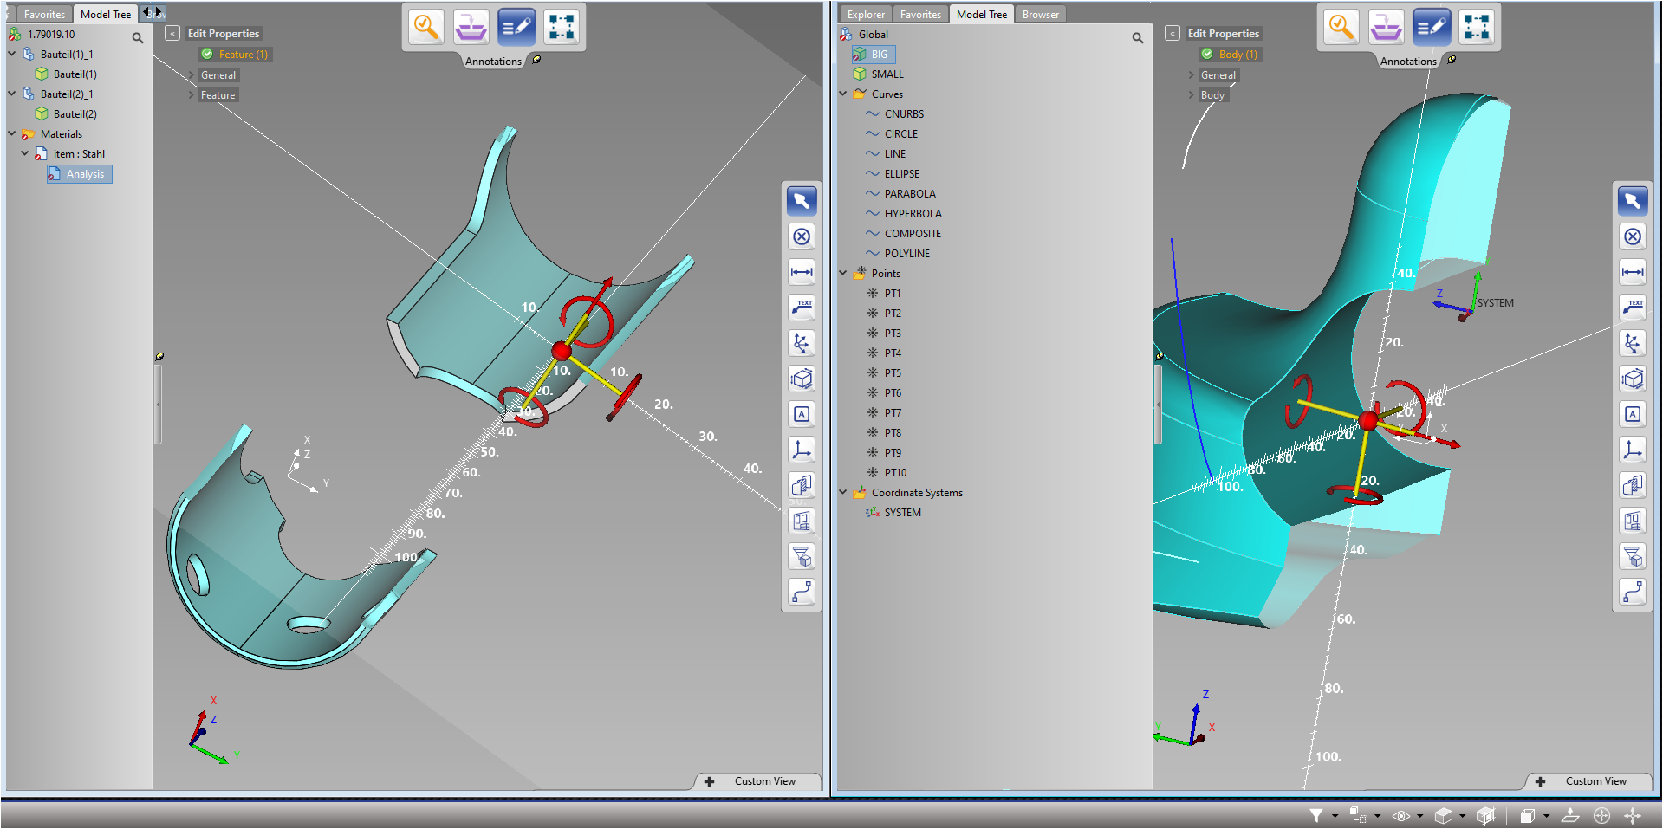Collapse the Curves folder
1663x829 pixels.
[x=844, y=94]
